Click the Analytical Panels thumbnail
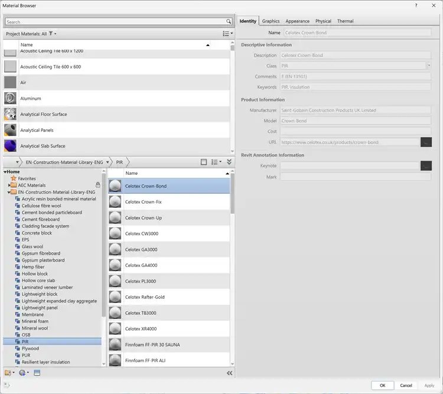 [10, 130]
